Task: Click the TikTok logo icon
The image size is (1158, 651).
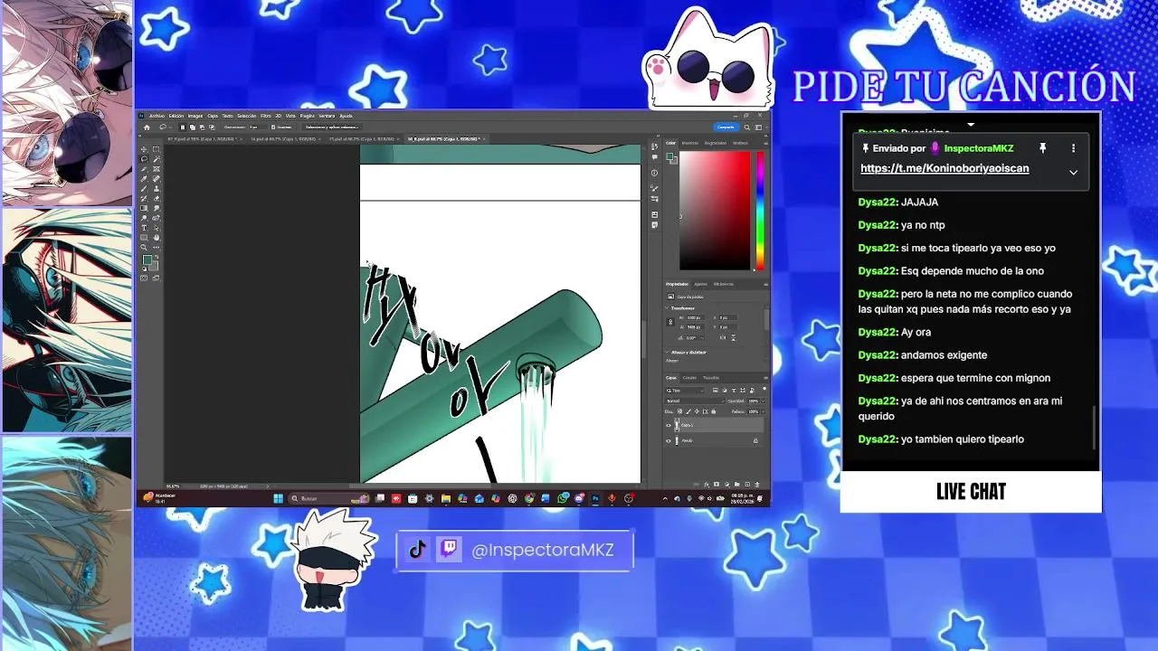Action: point(417,550)
